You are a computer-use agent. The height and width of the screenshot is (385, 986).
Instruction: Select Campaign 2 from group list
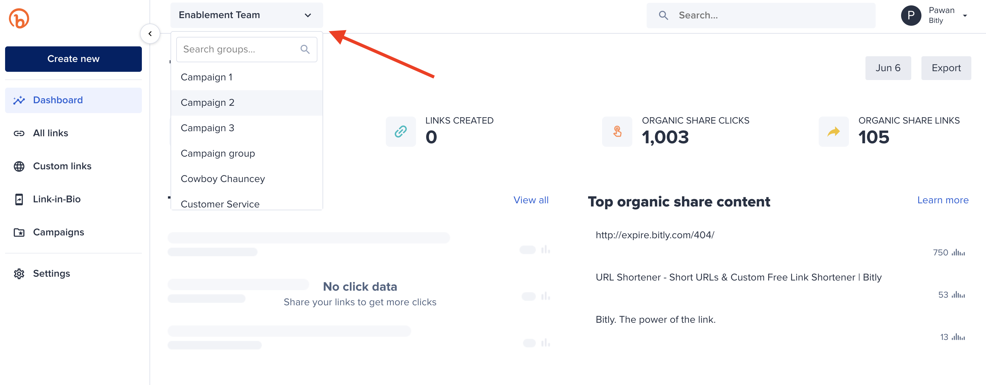[x=246, y=103]
